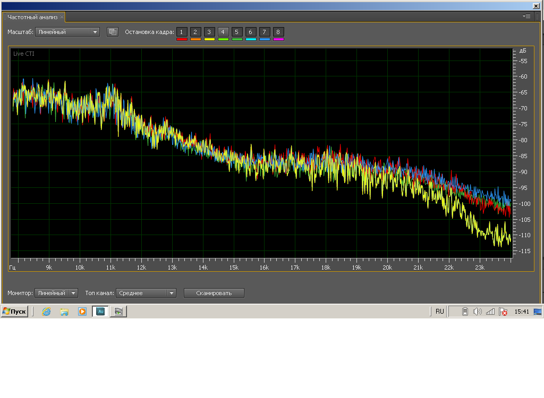Screen dimensions: 544x398
Task: Click the RU language indicator
Action: [439, 312]
